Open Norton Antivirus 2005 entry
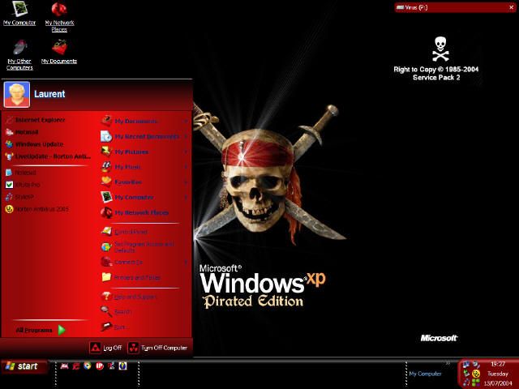The width and height of the screenshot is (519, 389). tap(36, 209)
